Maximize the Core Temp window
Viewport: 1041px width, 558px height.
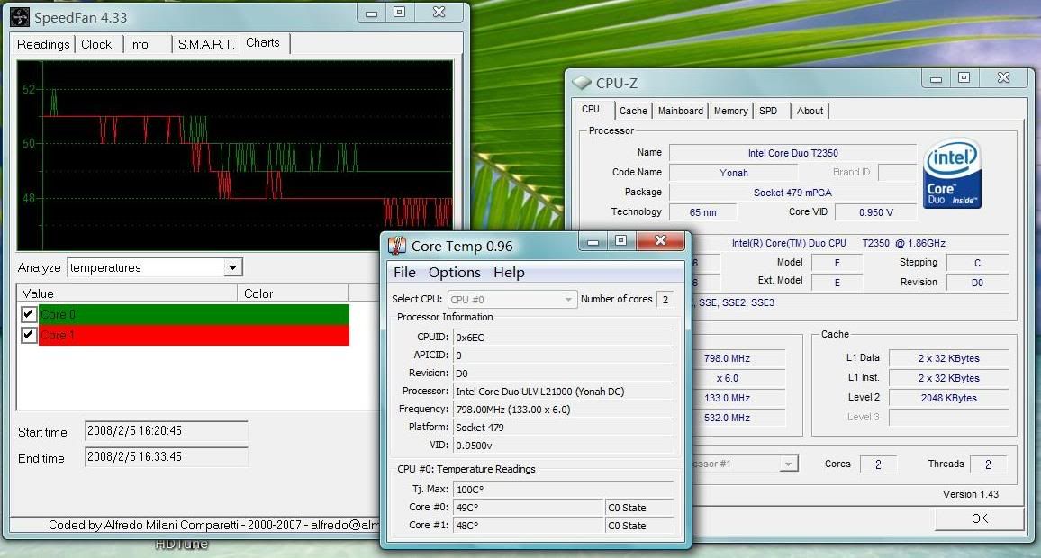point(620,241)
